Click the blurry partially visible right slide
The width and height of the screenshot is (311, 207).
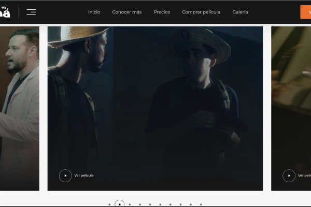pos(291,109)
